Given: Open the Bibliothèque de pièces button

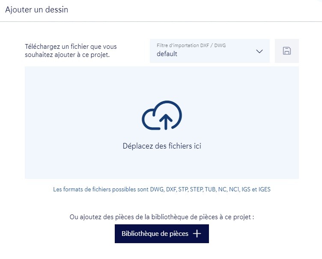Looking at the screenshot, I should 161,234.
